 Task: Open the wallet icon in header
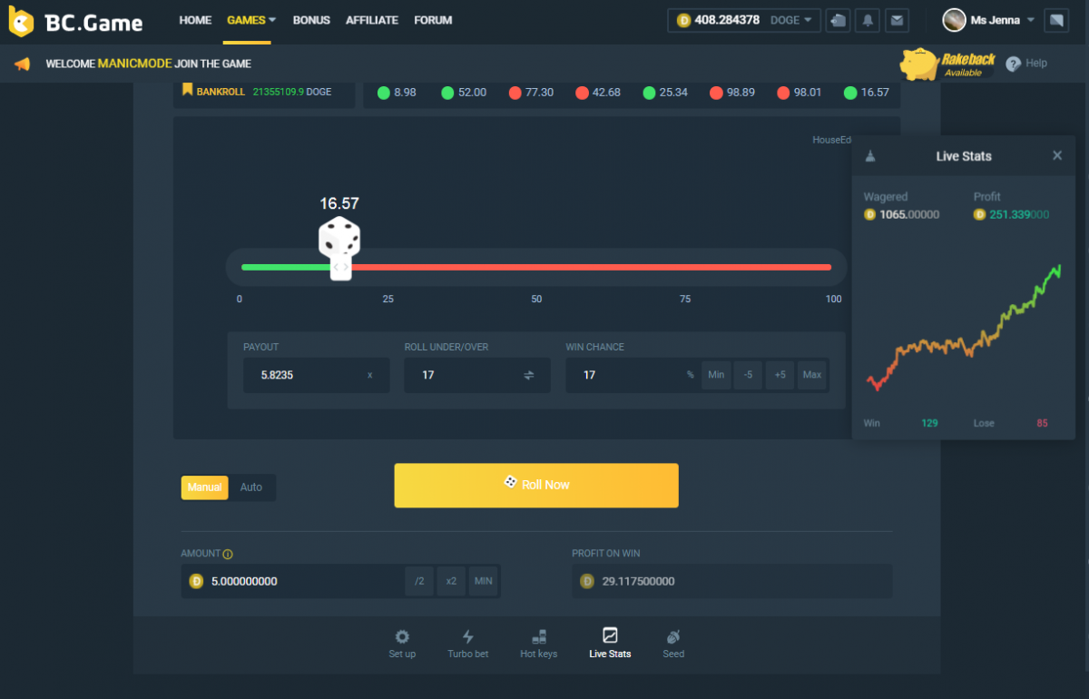click(x=839, y=20)
